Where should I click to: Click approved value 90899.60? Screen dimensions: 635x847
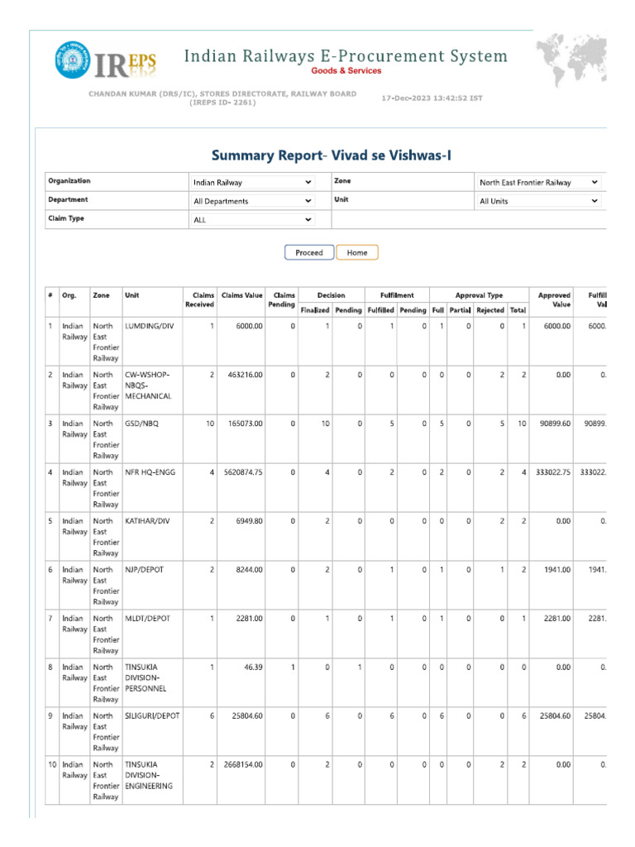click(555, 423)
